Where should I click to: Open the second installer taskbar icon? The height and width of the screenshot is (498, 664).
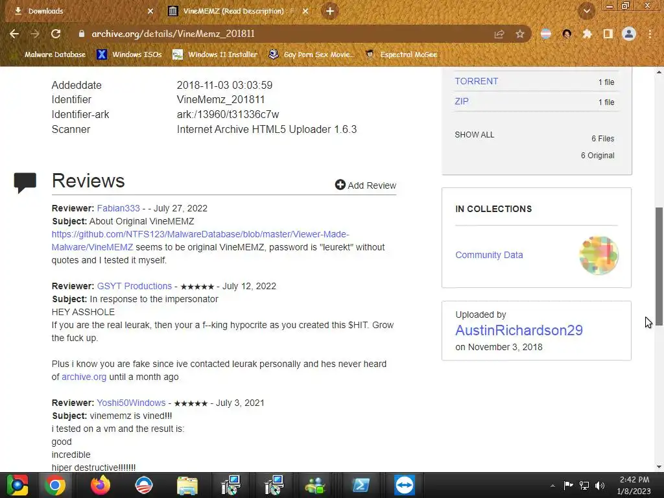274,485
